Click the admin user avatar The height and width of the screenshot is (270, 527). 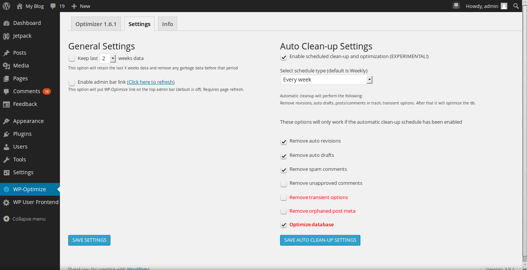click(x=504, y=6)
